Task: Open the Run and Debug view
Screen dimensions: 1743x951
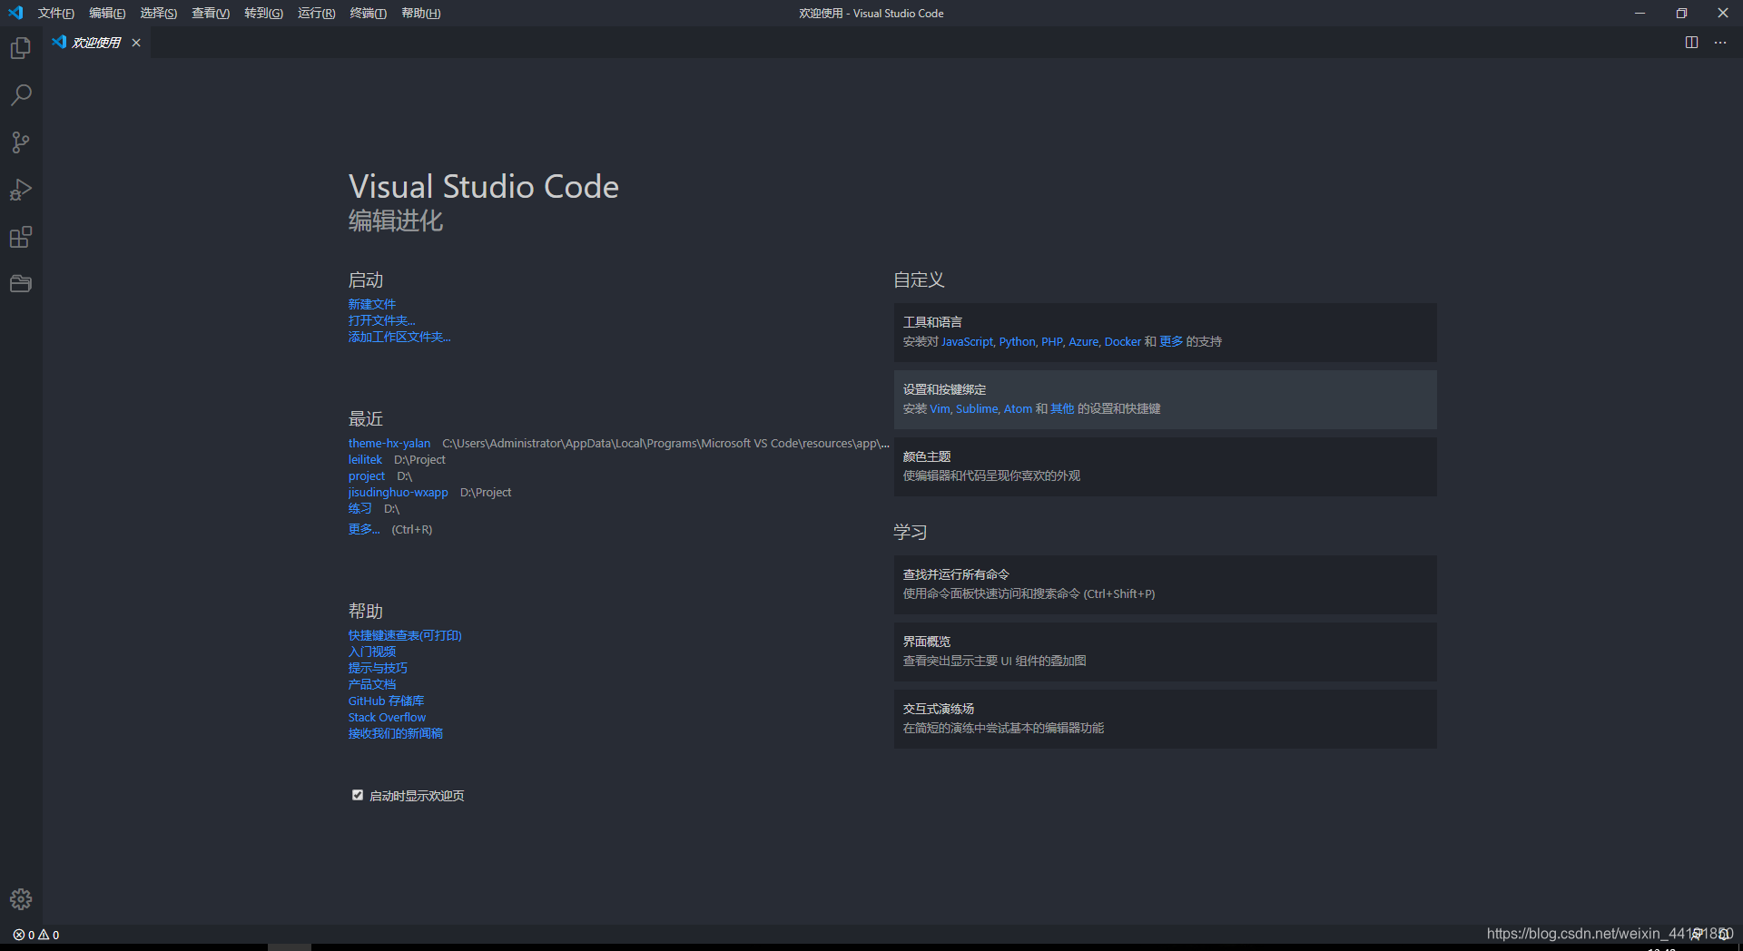Action: (20, 190)
